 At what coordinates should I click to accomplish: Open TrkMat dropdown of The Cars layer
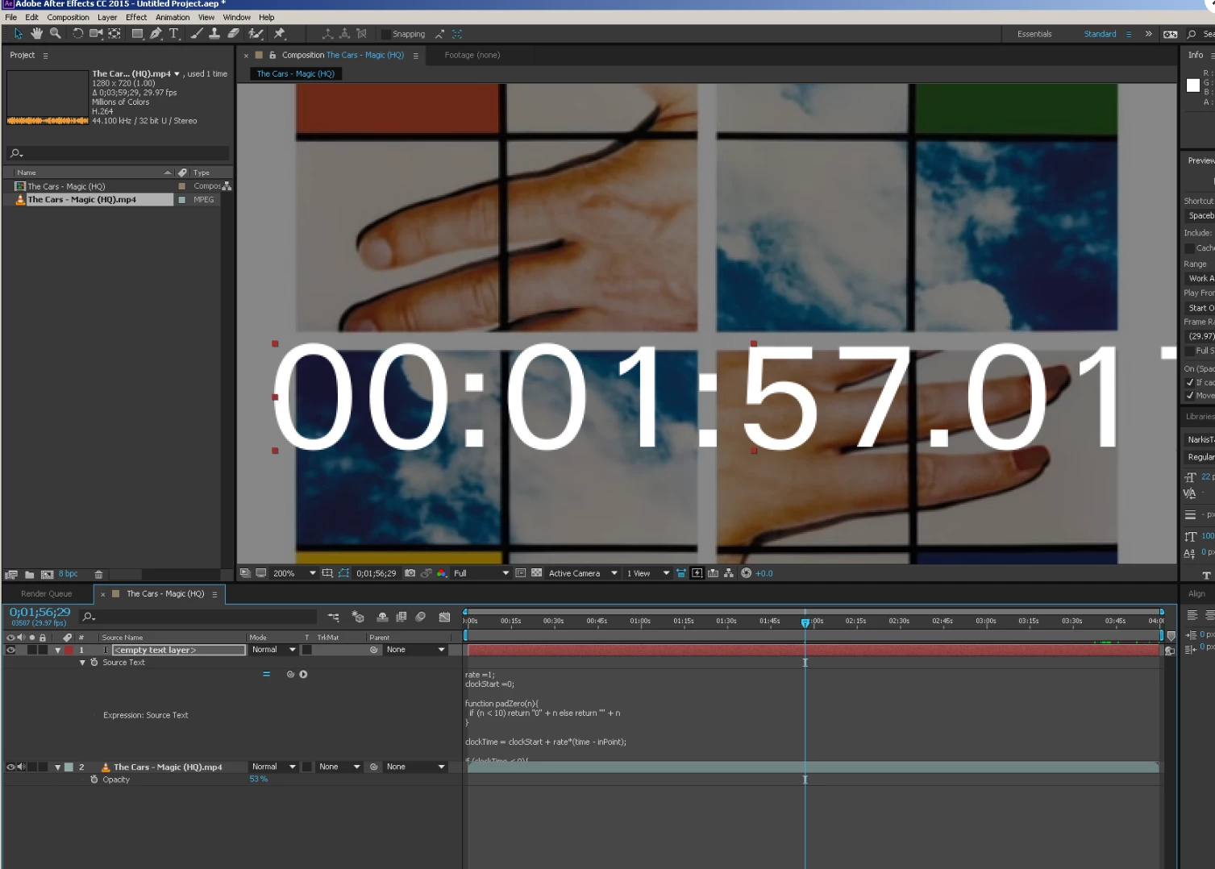pyautogui.click(x=339, y=767)
